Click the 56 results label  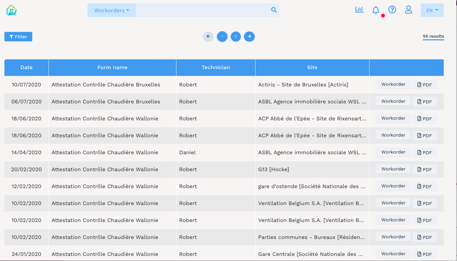433,36
